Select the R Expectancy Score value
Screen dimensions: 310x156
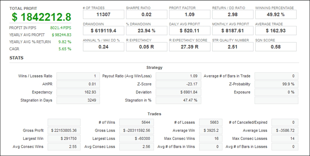189,47
